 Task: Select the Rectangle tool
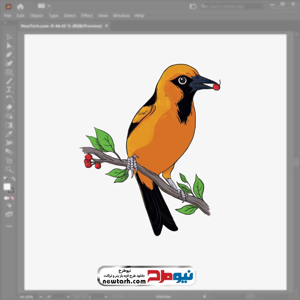(x=9, y=72)
